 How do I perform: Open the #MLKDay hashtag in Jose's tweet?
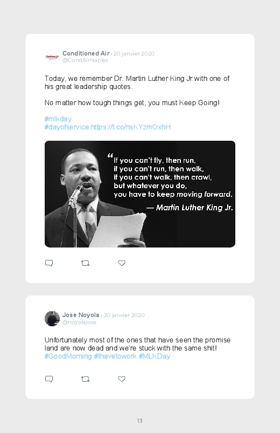coord(154,356)
